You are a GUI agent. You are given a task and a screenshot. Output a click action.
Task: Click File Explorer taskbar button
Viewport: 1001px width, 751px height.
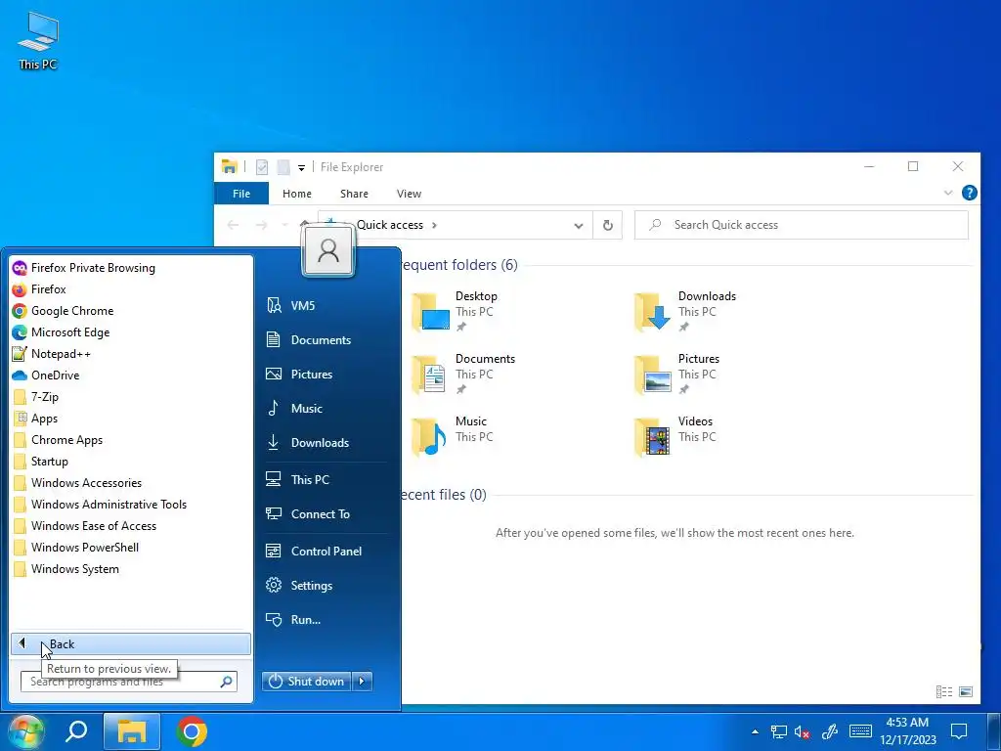(132, 731)
